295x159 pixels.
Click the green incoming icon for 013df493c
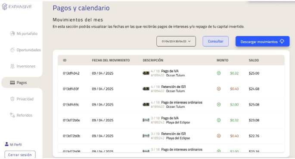click(x=219, y=104)
